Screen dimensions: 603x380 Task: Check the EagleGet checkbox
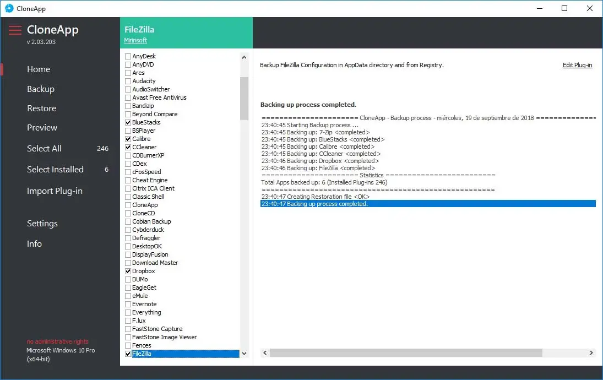point(128,288)
